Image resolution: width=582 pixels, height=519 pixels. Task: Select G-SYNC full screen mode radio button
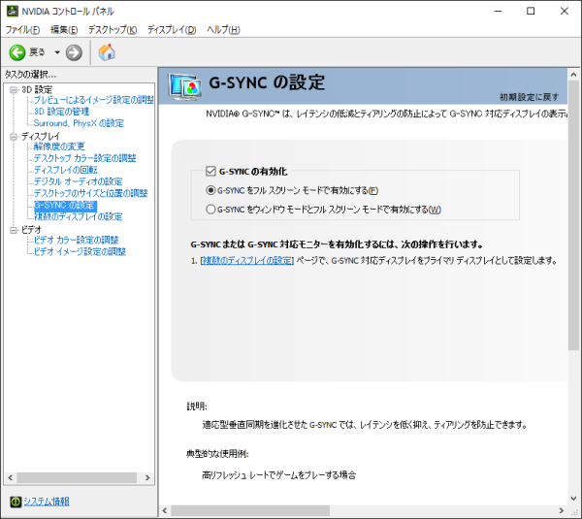pos(210,190)
